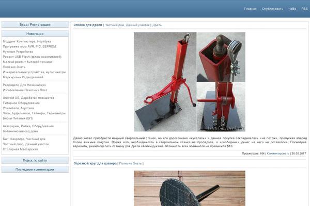Viewport: 310px width, 206px height.
Task: Click the Частный дом, Дачный участок article tag
Action: (x=127, y=25)
